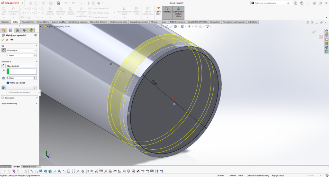
Task: Click the Szybki szkic tool
Action: 158,11
